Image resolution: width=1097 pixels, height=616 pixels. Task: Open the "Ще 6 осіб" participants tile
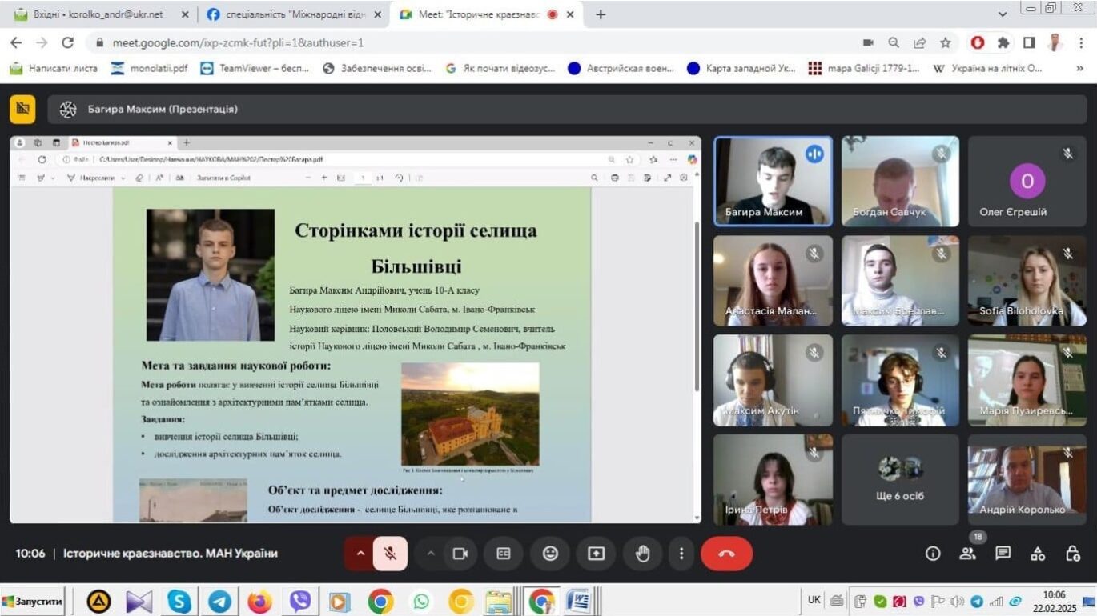point(900,479)
